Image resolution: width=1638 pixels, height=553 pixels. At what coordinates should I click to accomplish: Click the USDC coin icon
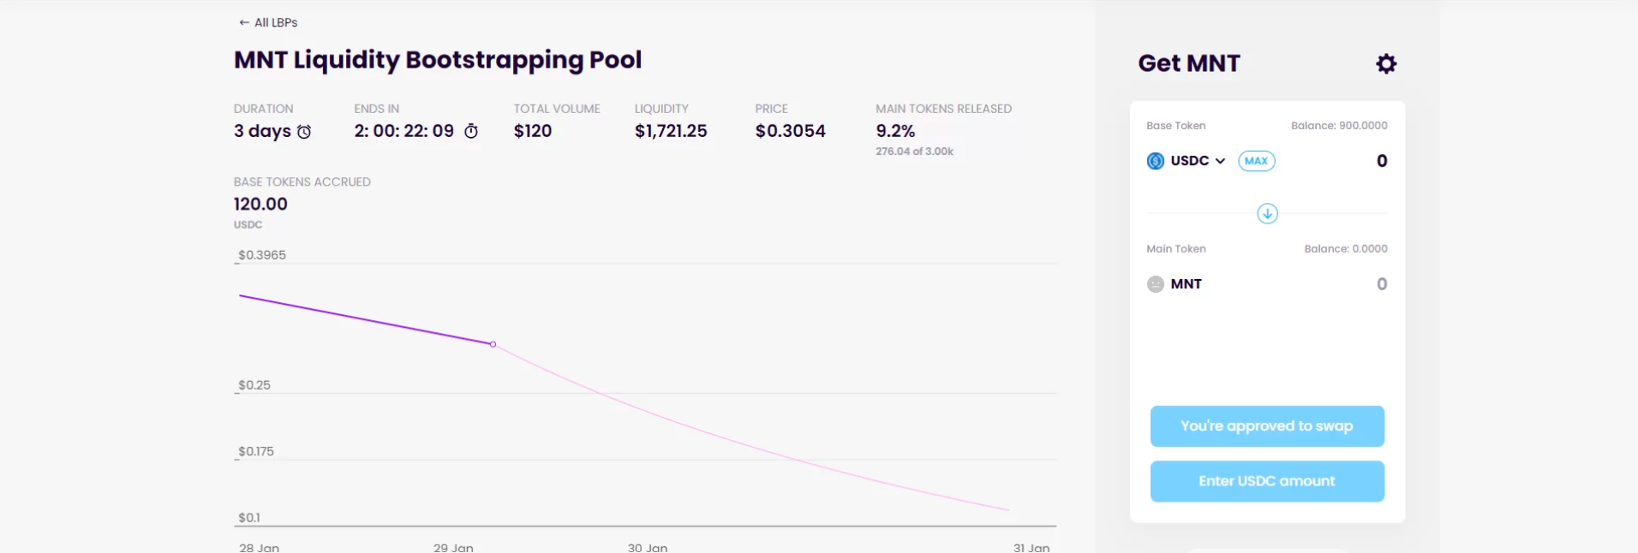(x=1156, y=161)
